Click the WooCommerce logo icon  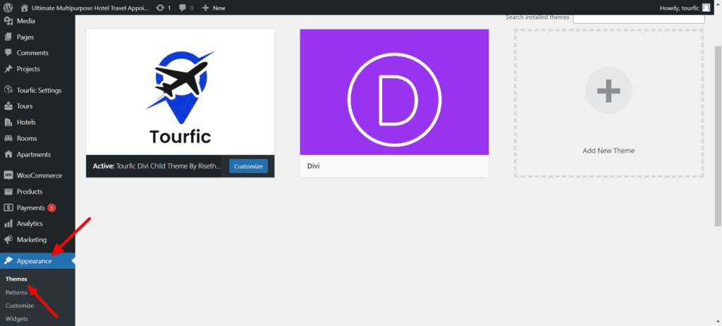[8, 175]
